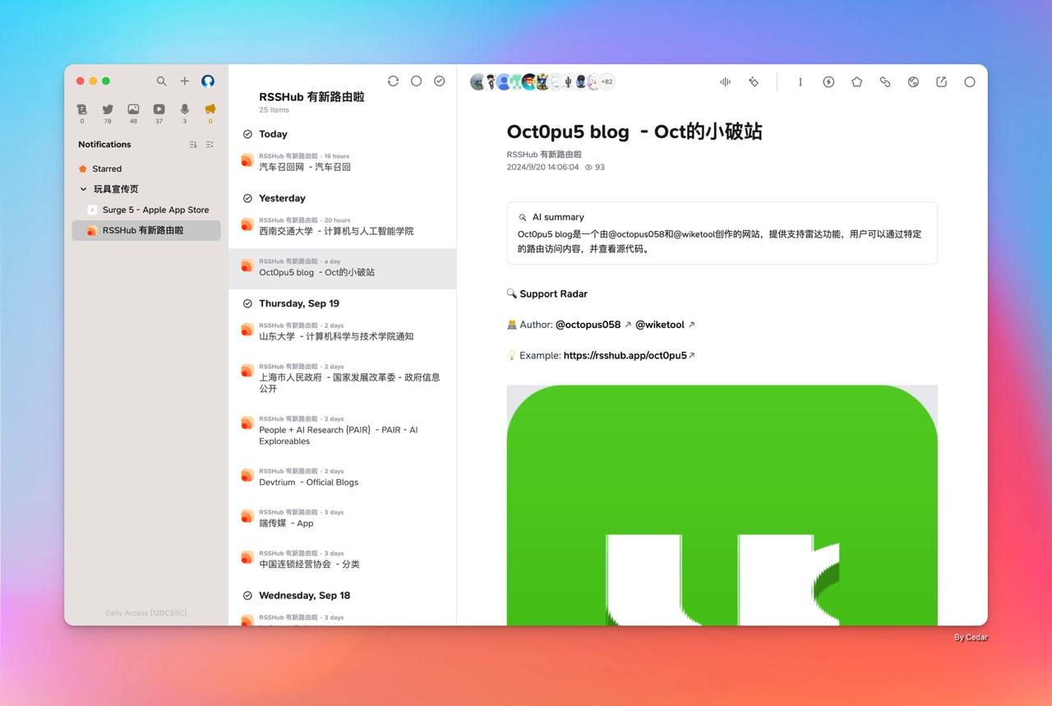Click the AI summary box

pyautogui.click(x=722, y=233)
